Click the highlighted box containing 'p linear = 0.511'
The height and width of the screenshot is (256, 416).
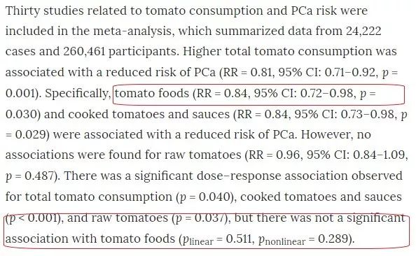click(x=207, y=231)
